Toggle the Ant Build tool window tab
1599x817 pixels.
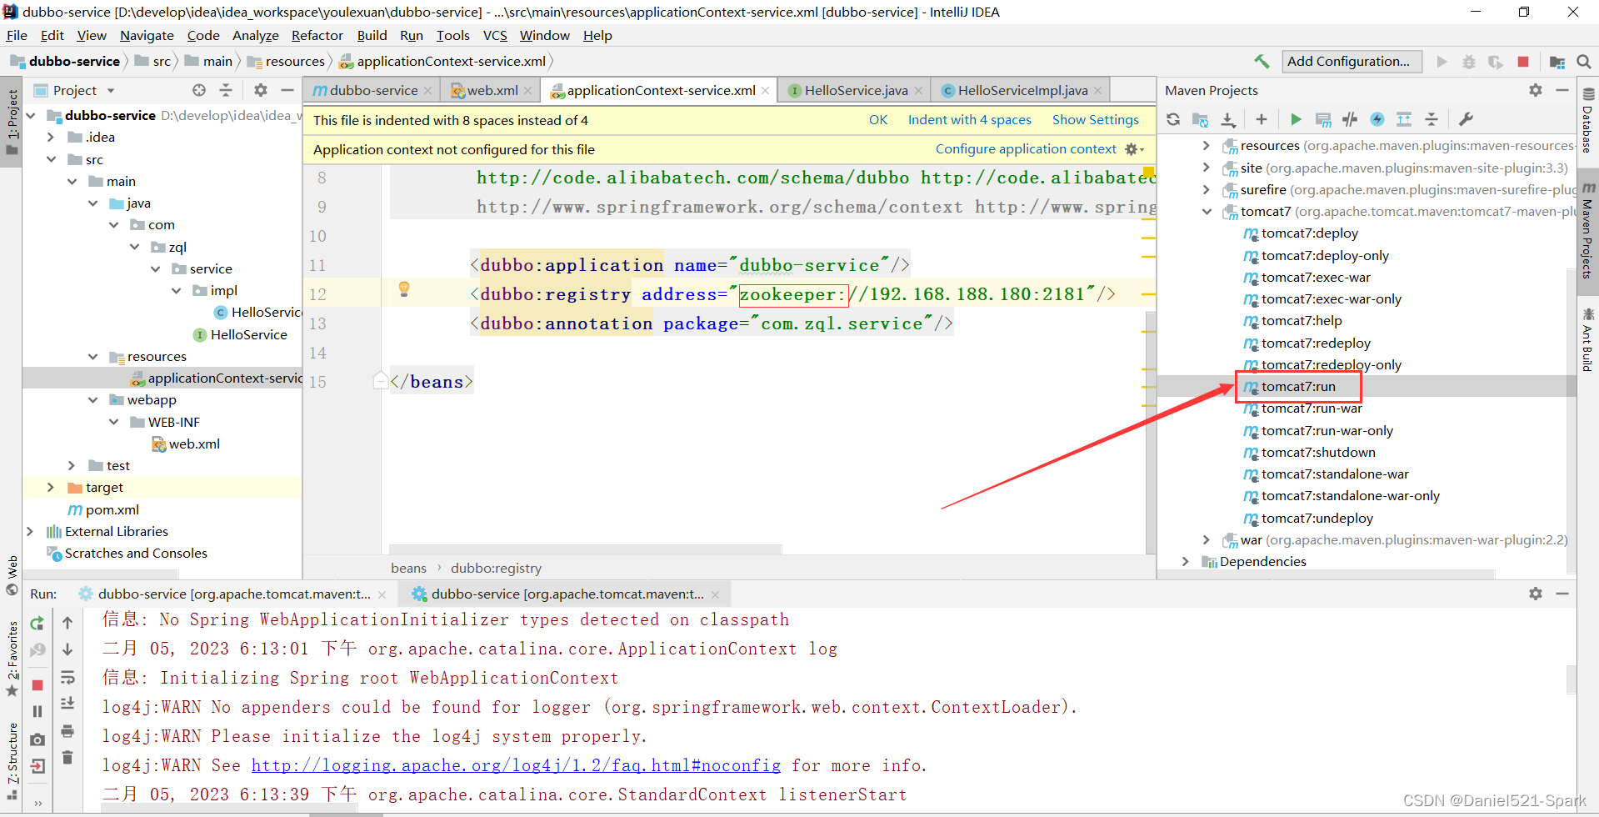click(x=1587, y=340)
